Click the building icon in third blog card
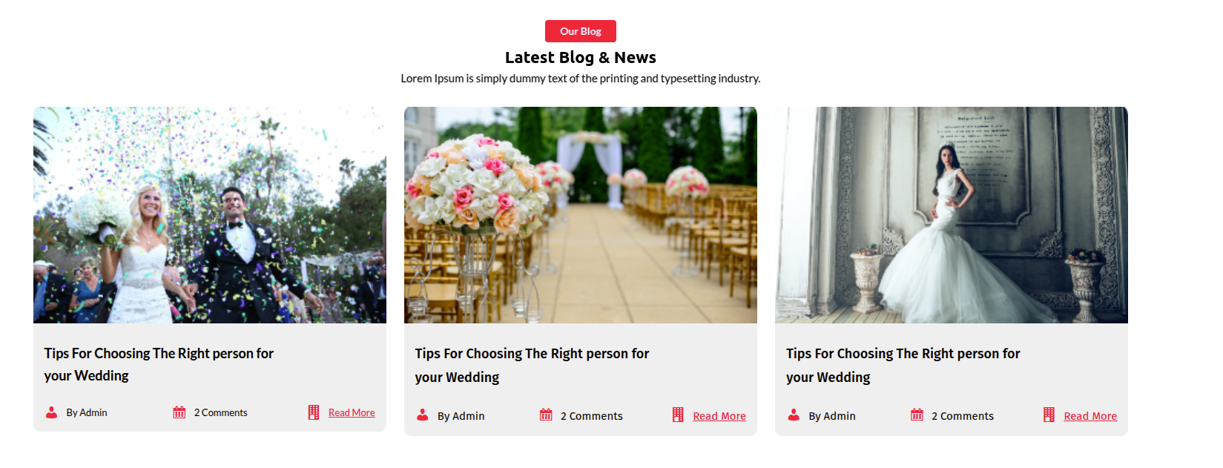1223x468 pixels. pyautogui.click(x=1049, y=415)
